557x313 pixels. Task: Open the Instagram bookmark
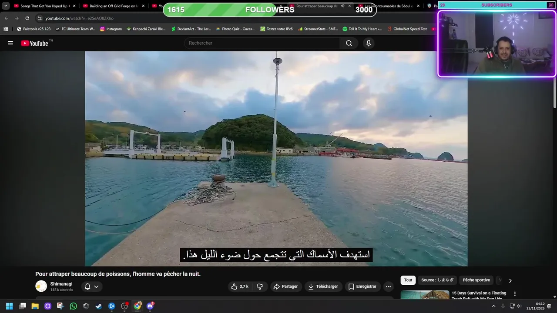coord(111,29)
